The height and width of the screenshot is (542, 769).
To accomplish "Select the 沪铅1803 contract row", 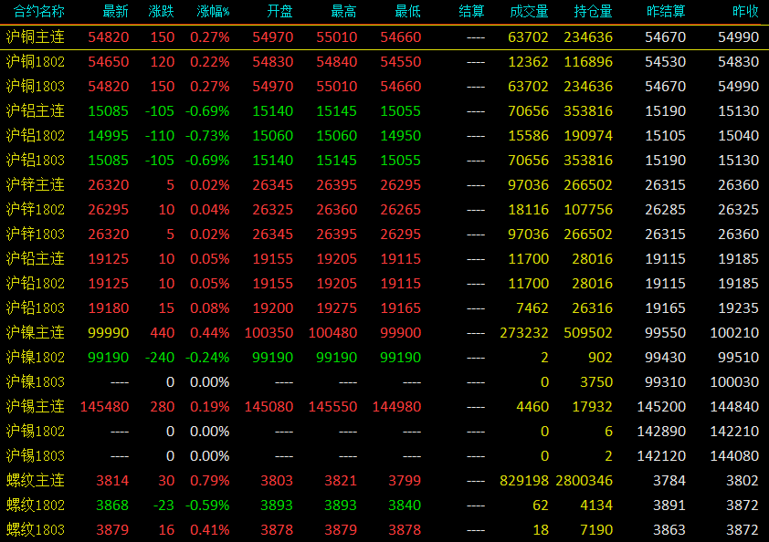I will [x=384, y=308].
